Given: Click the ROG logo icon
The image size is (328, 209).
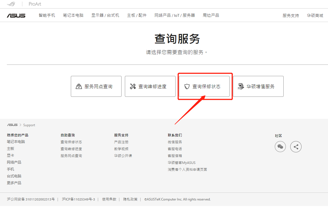Looking at the screenshot, I should click(x=12, y=4).
